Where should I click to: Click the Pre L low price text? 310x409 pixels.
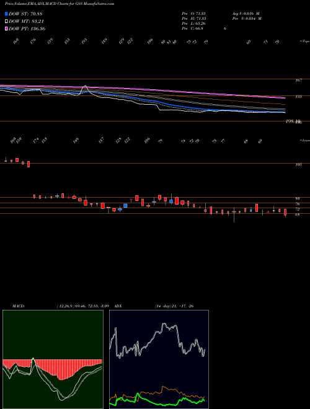pyautogui.click(x=195, y=24)
